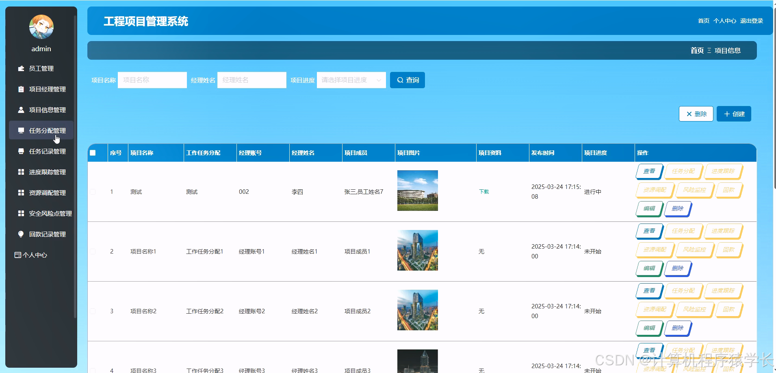Click the 任务分配管理 monitor icon

tap(21, 130)
